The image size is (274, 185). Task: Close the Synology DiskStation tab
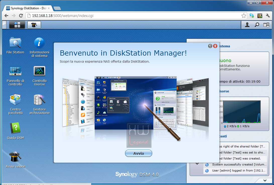(49, 8)
